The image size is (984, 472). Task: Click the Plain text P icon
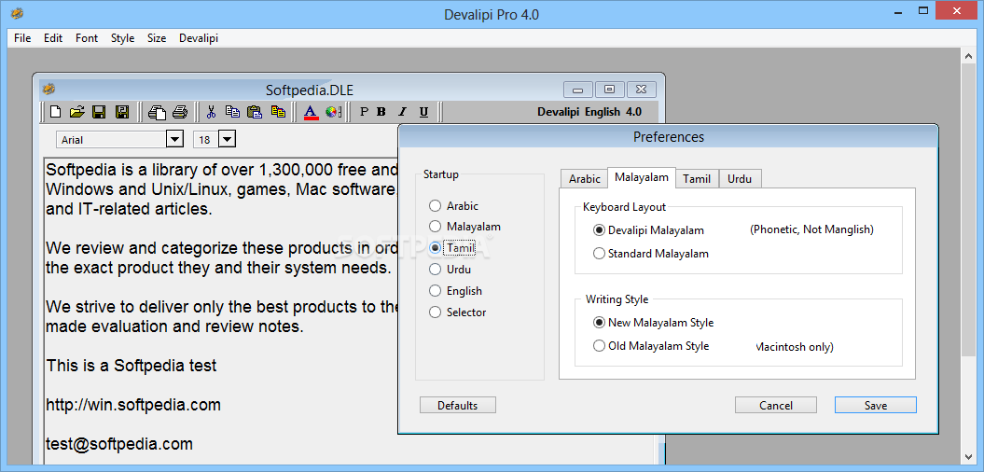coord(364,112)
